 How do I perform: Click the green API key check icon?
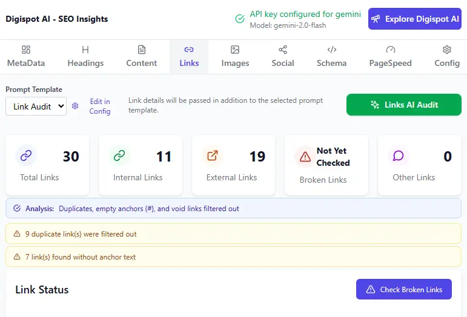point(240,19)
